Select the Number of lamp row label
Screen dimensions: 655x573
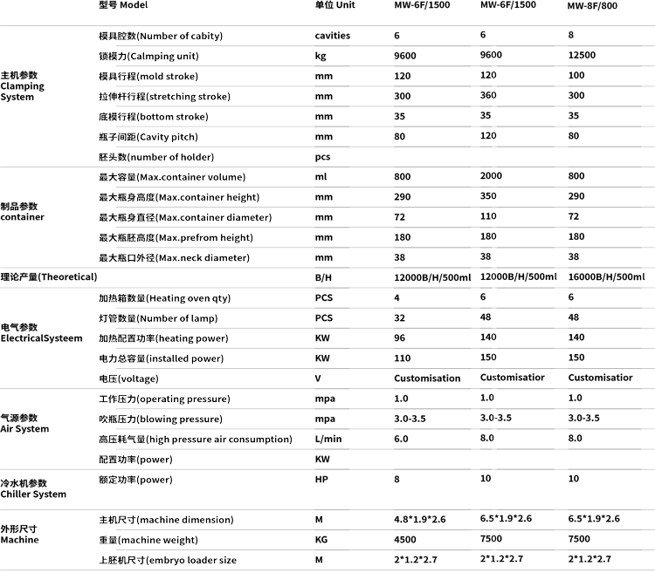tap(158, 318)
